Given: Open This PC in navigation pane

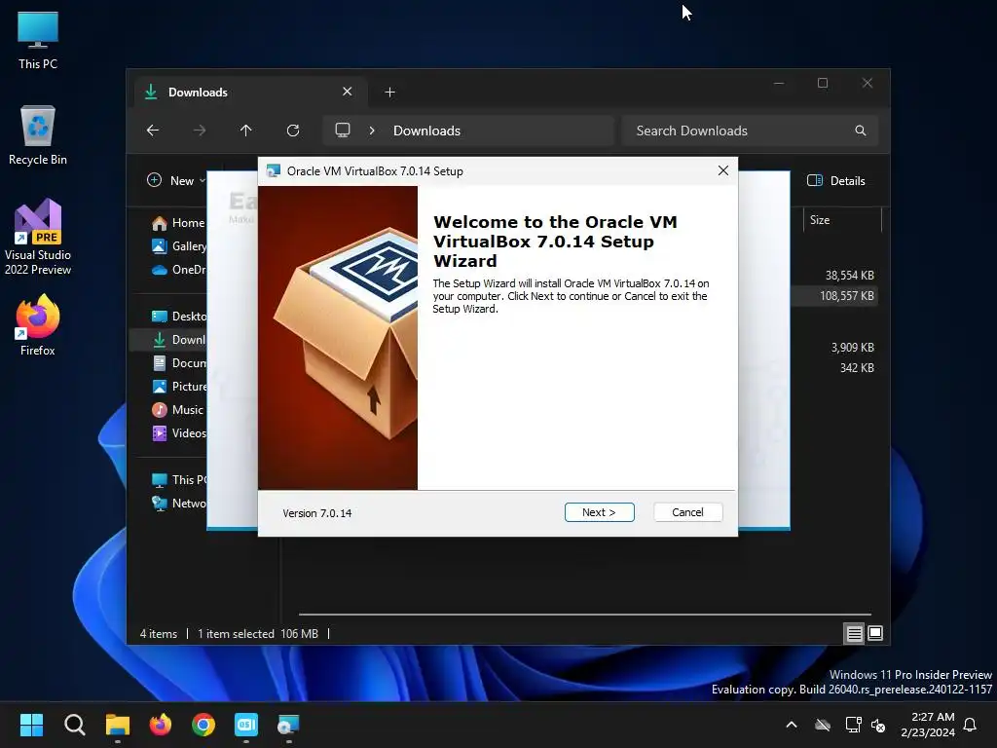Looking at the screenshot, I should [179, 479].
